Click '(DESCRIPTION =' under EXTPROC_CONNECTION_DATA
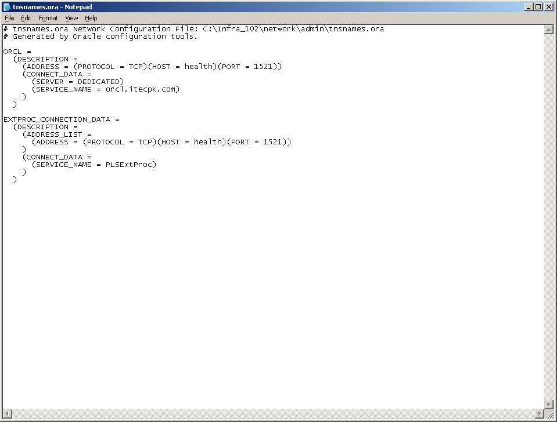The height and width of the screenshot is (422, 557). coord(45,127)
